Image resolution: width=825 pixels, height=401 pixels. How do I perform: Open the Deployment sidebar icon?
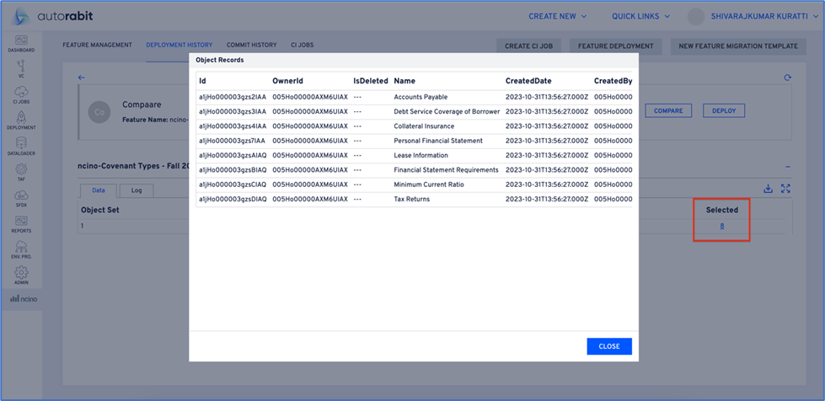click(21, 120)
